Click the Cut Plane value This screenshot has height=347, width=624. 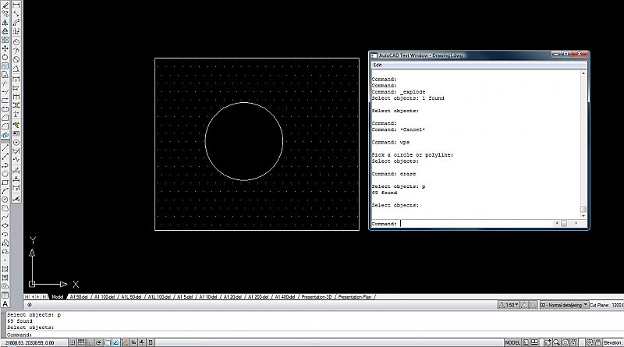tap(617, 305)
